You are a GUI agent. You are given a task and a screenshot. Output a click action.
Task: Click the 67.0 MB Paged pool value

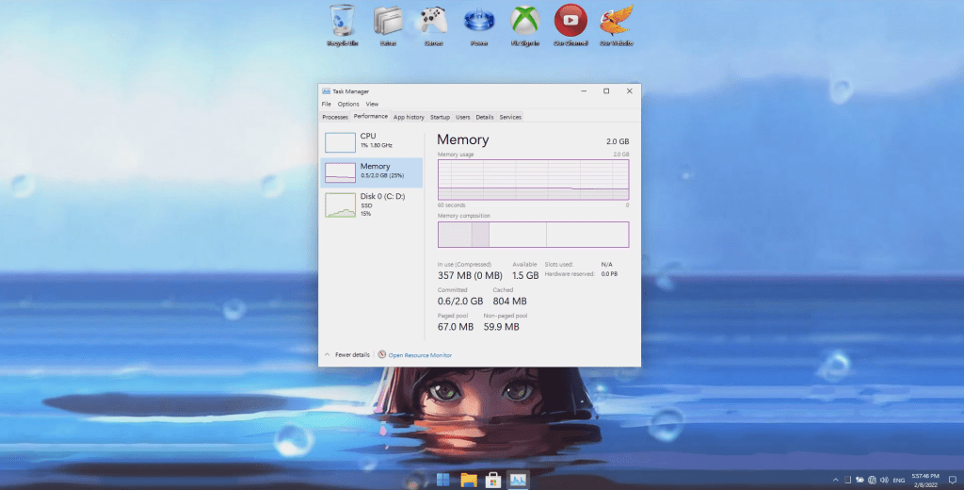(456, 327)
